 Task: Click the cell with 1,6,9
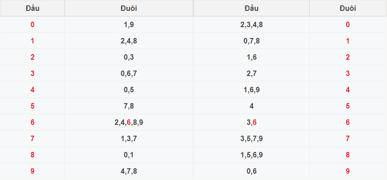tap(251, 90)
